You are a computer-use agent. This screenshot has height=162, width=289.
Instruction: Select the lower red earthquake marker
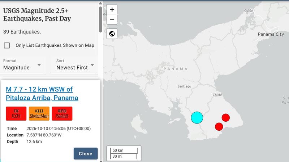click(x=219, y=127)
